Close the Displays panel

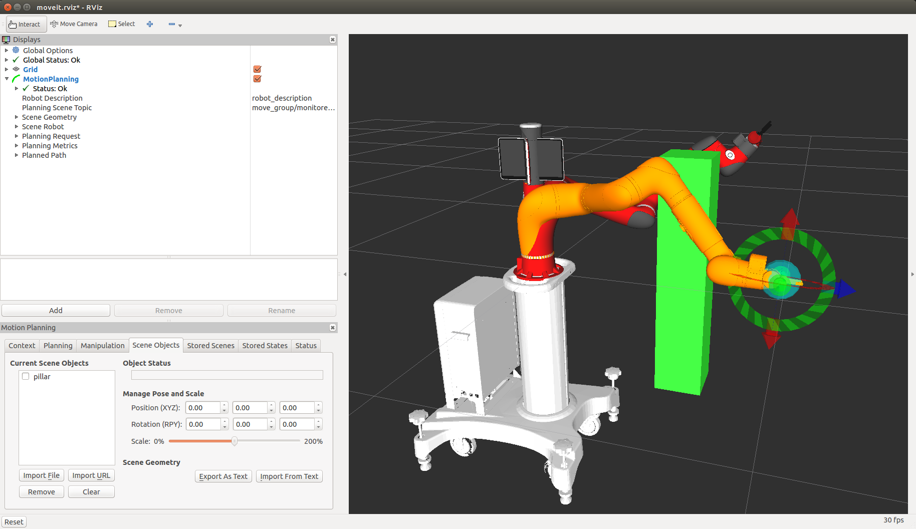point(333,40)
